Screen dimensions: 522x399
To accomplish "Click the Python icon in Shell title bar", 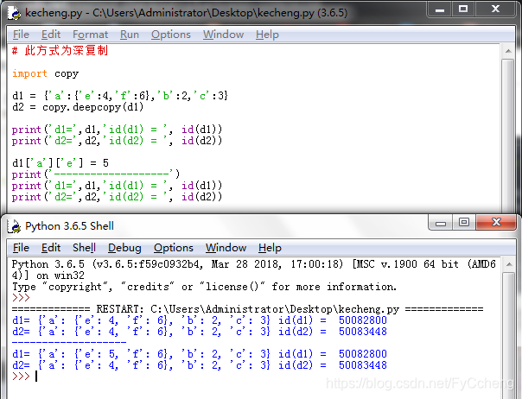I will (15, 226).
